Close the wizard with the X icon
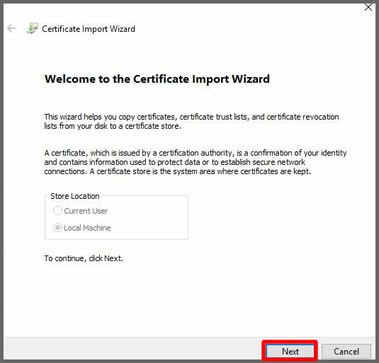The image size is (379, 363). [368, 7]
